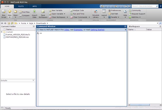Click the leijie path segment
The height and width of the screenshot is (110, 162).
click(31, 23)
